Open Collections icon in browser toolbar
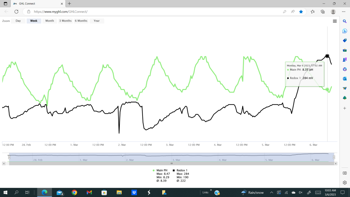This screenshot has width=350, height=197. pyautogui.click(x=323, y=12)
